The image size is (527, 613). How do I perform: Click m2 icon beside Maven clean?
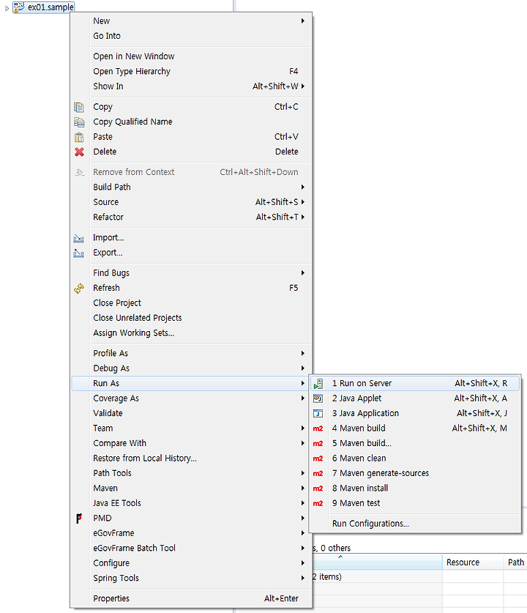[x=318, y=458]
